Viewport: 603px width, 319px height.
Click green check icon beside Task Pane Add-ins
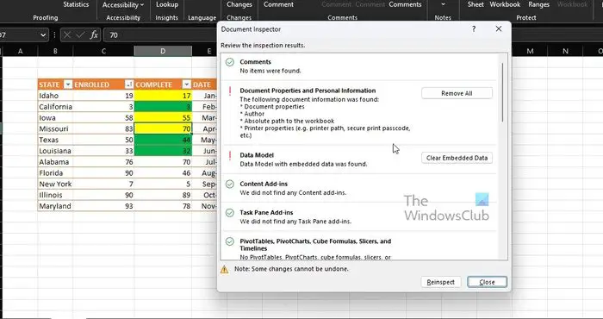coord(230,213)
